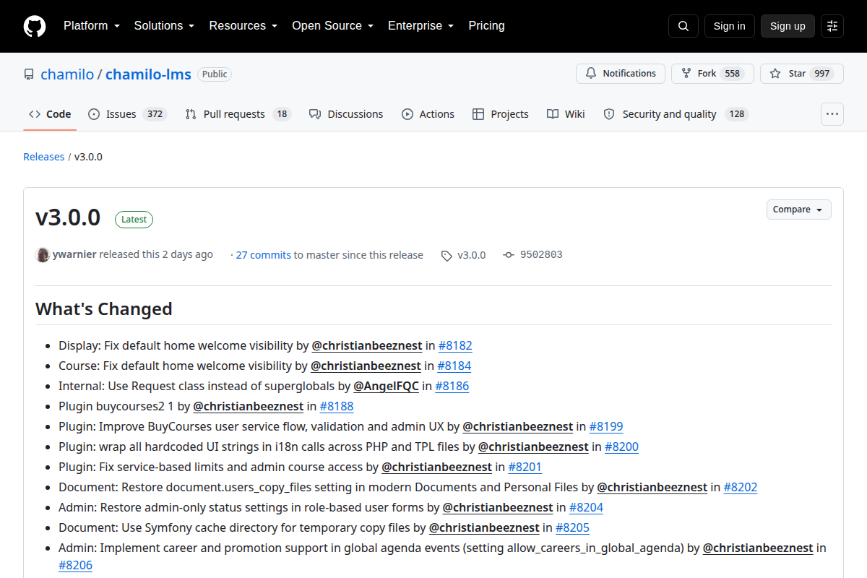Open the Pricing page

[x=486, y=26]
